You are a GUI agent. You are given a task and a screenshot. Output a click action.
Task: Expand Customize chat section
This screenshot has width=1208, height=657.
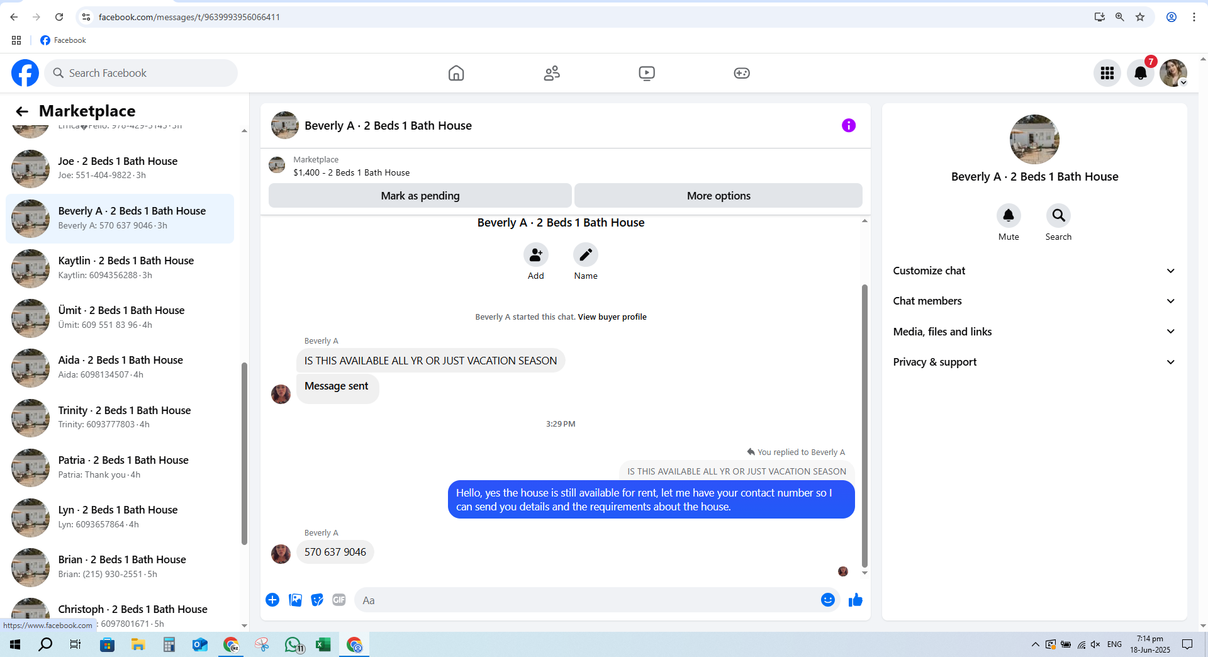tap(1034, 271)
